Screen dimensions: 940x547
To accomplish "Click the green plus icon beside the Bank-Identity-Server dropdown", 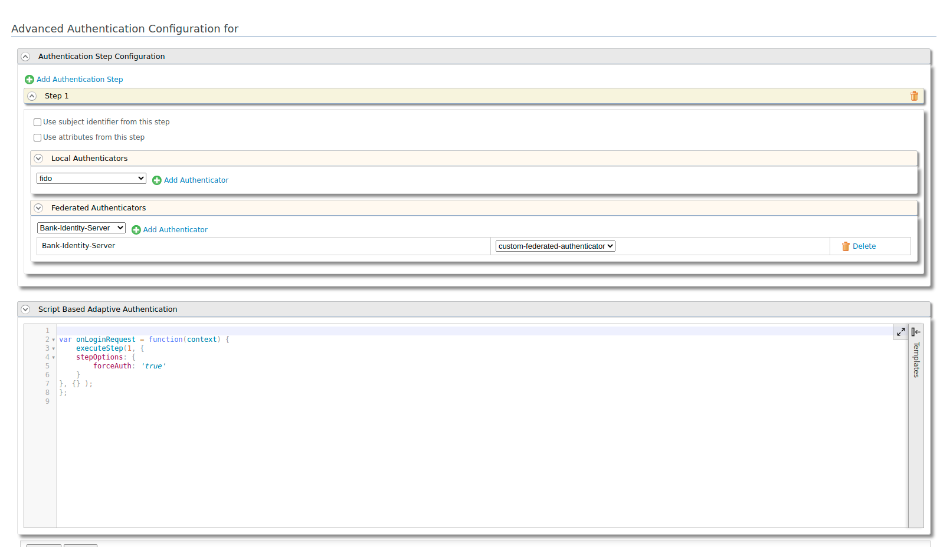I will (x=136, y=230).
